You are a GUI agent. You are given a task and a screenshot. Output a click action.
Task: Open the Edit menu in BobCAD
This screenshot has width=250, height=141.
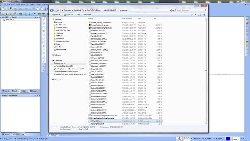tap(9, 5)
